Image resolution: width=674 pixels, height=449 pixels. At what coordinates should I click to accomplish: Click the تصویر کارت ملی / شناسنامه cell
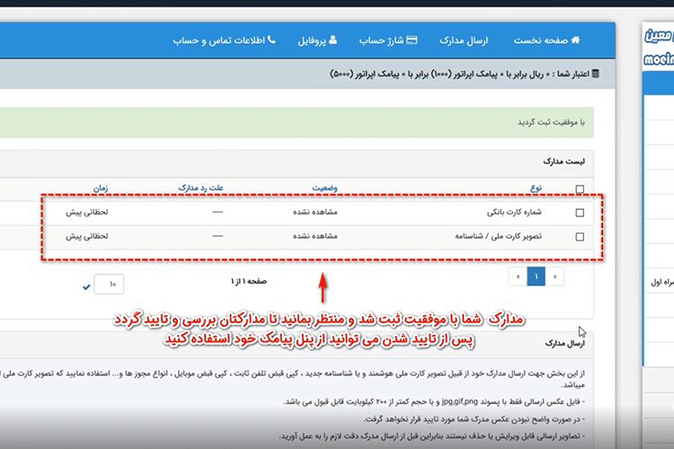click(499, 236)
